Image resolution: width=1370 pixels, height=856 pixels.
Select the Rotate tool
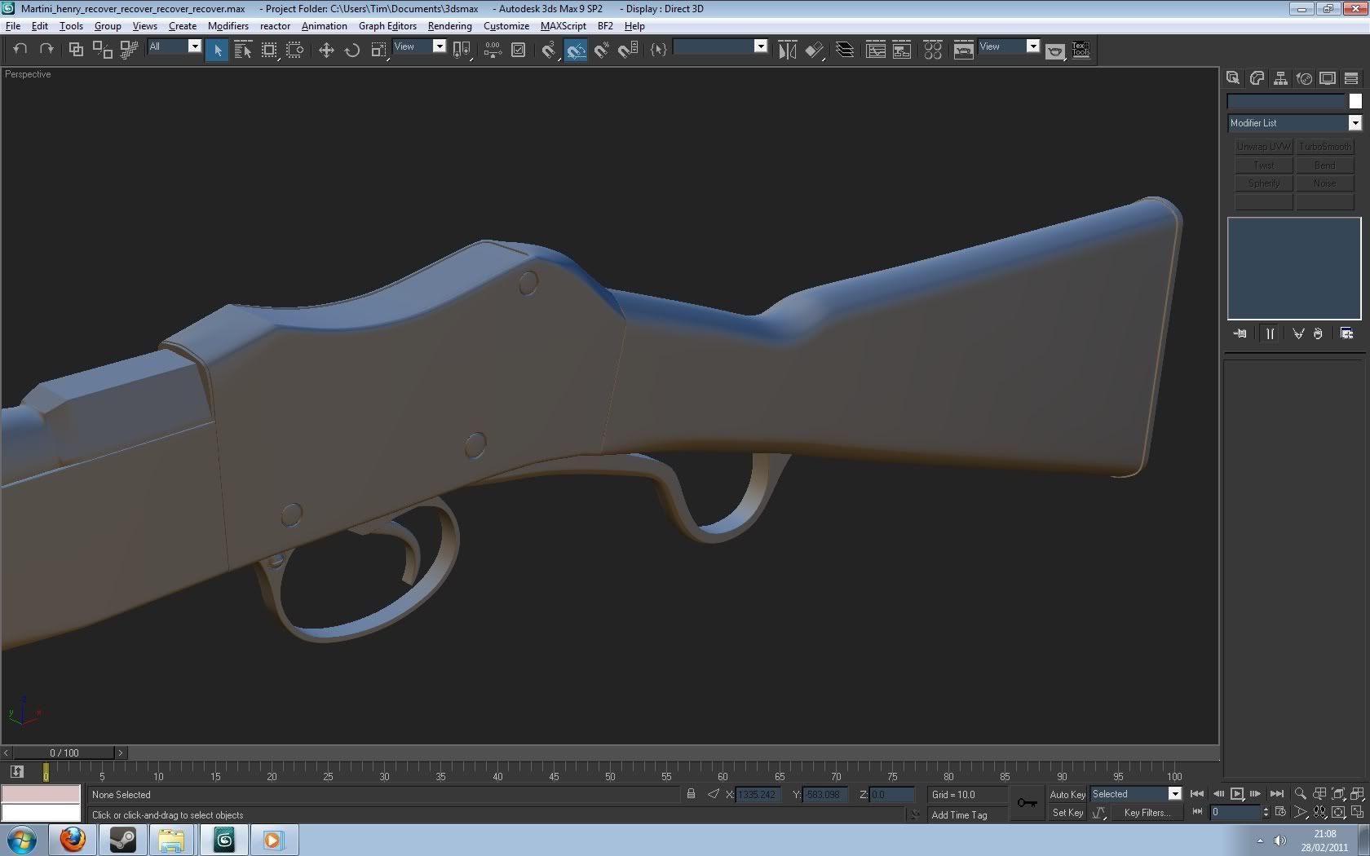tap(352, 51)
